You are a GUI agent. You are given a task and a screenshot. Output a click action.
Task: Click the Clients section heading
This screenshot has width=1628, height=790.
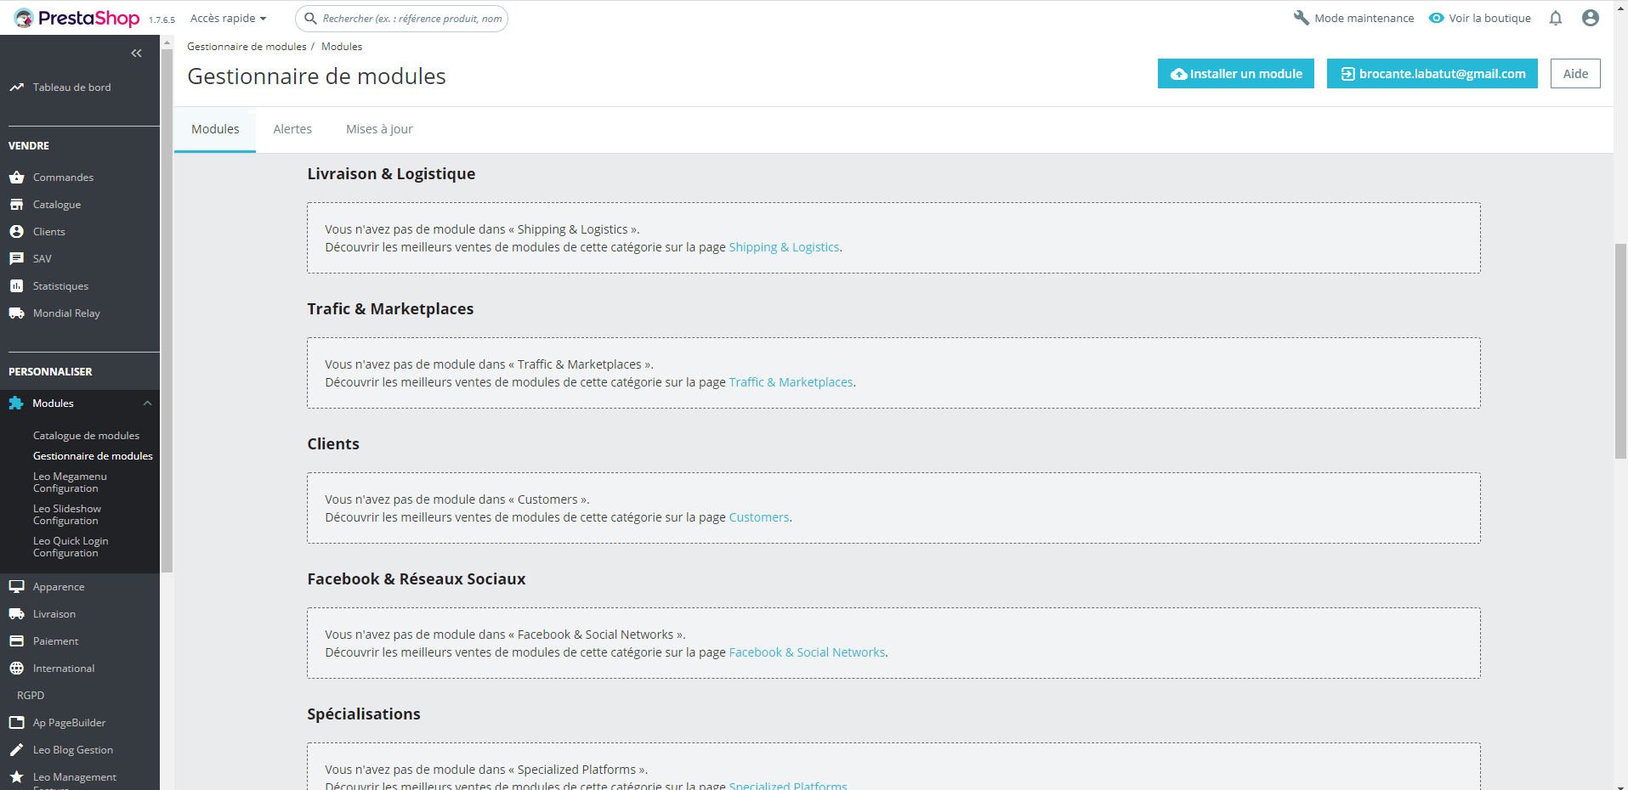333,444
